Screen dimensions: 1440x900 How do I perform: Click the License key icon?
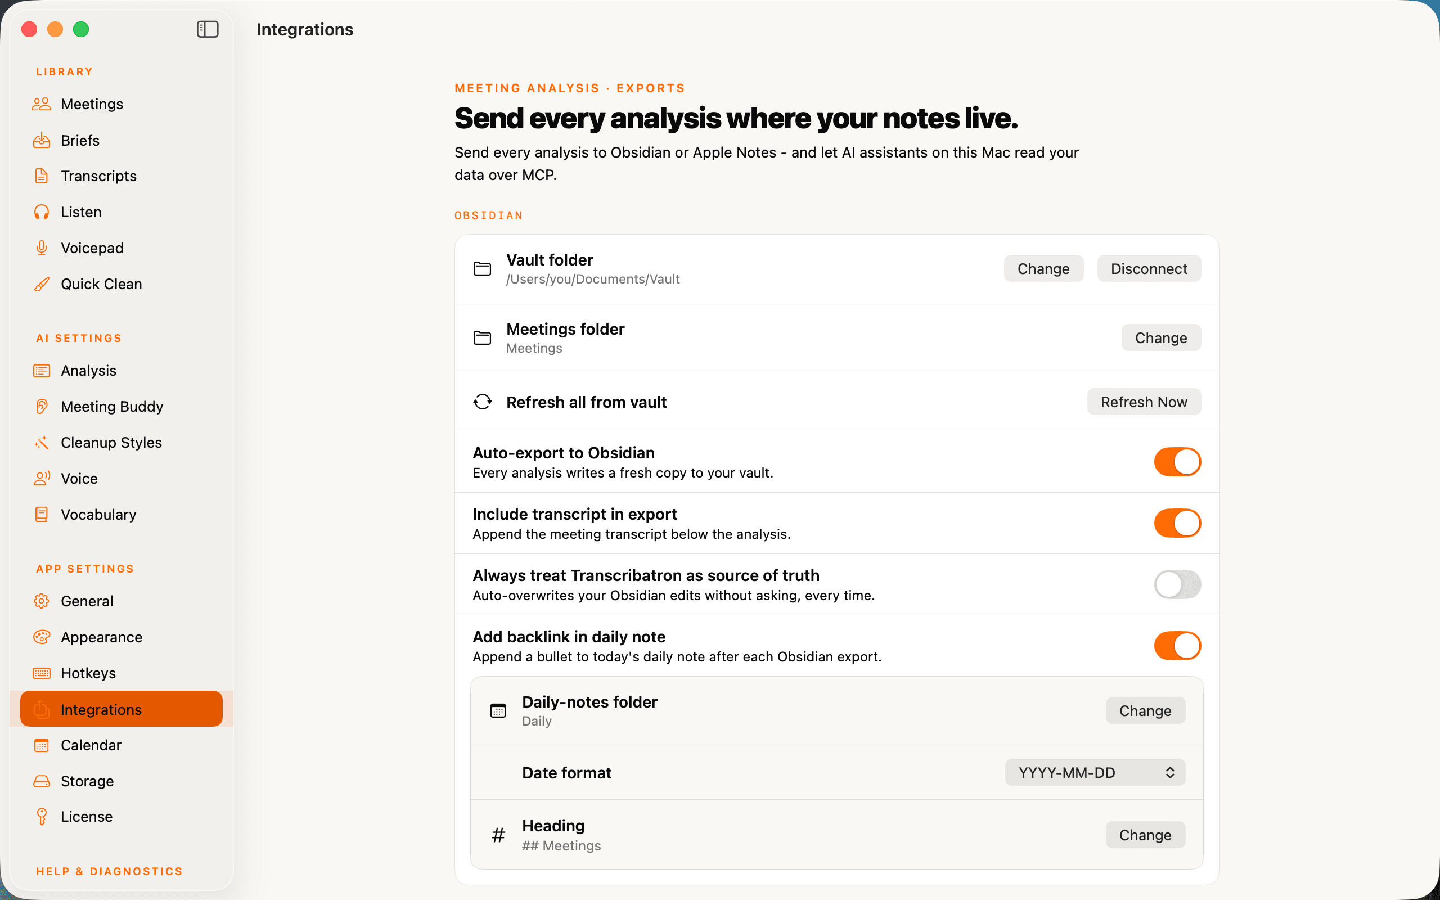pyautogui.click(x=41, y=817)
